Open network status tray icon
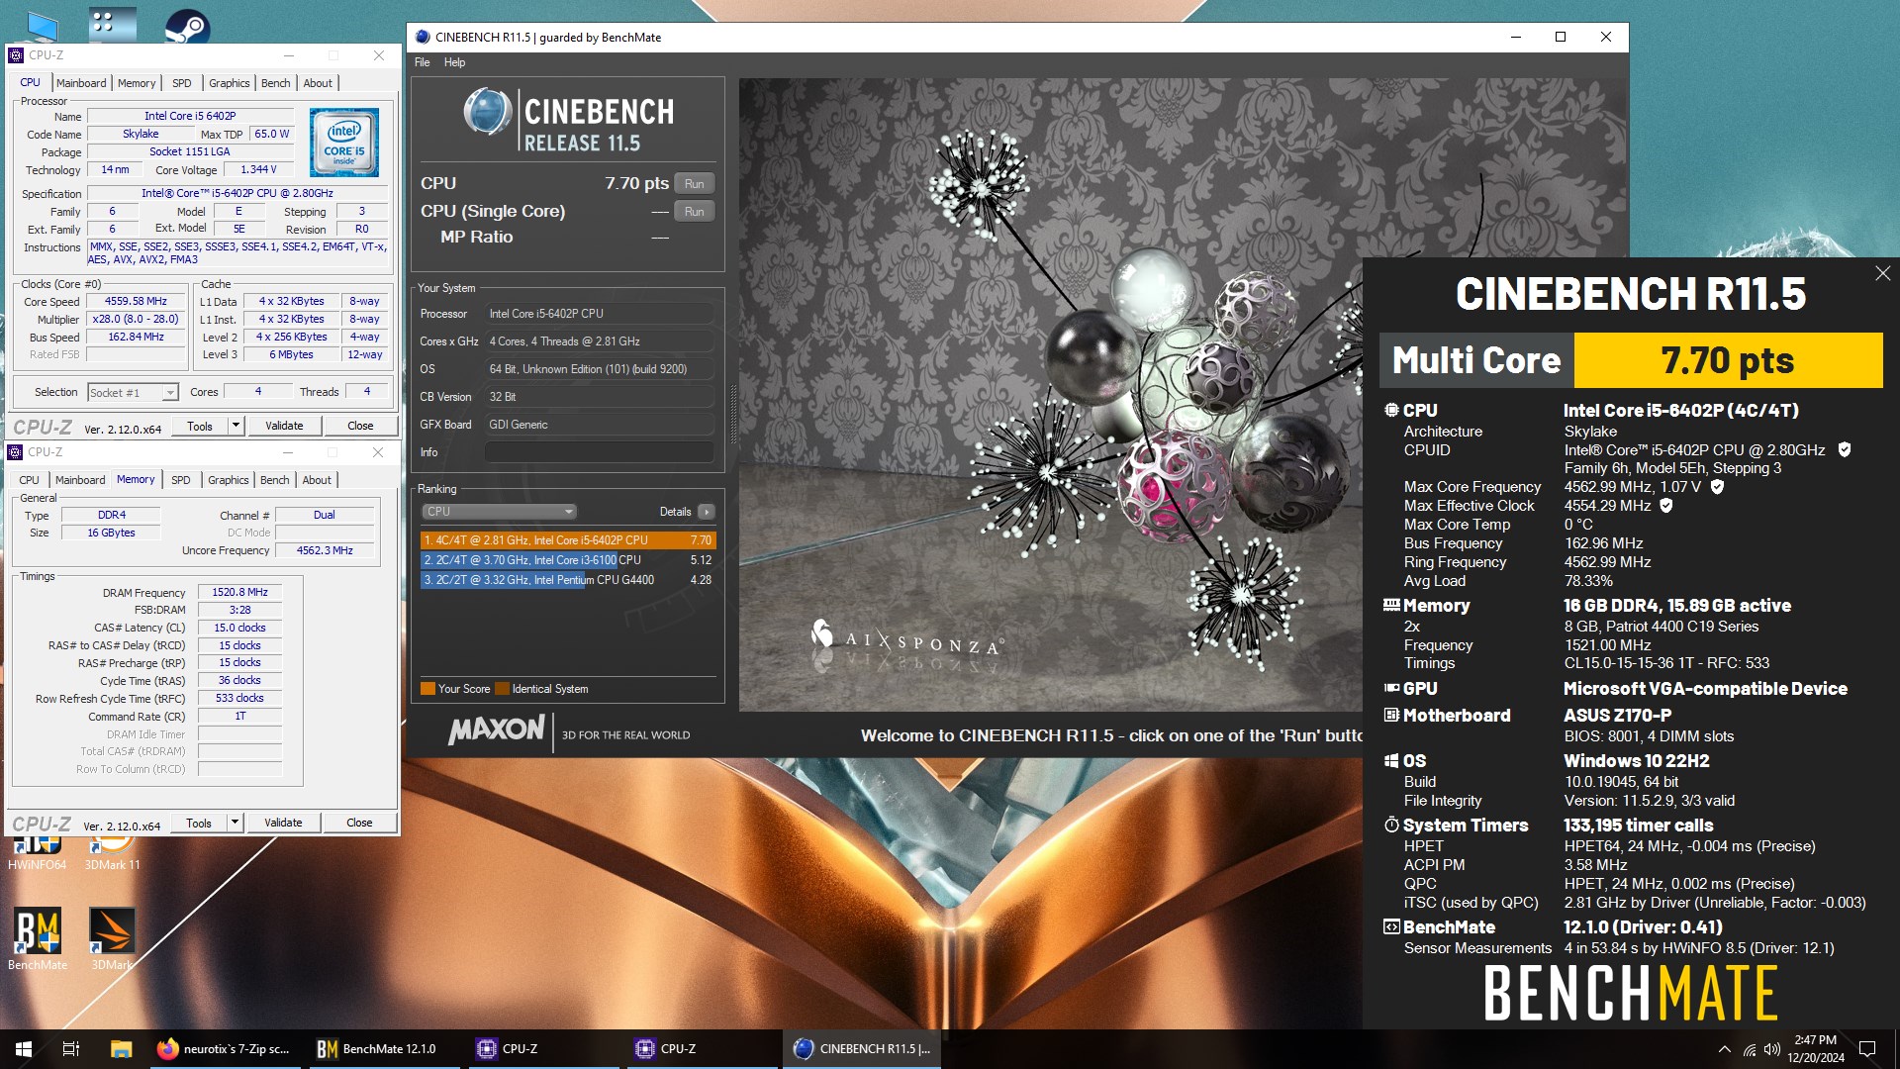The width and height of the screenshot is (1900, 1069). coord(1750,1049)
